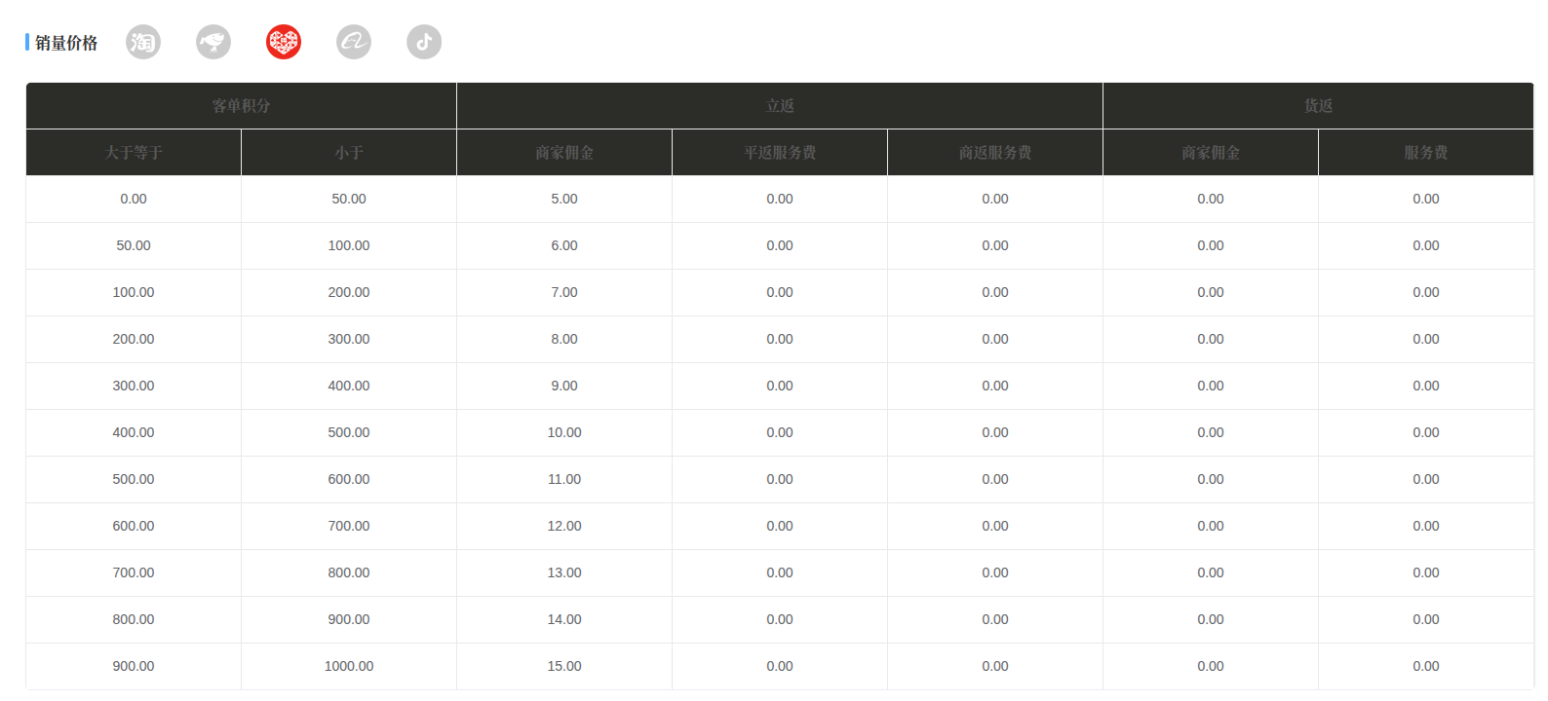The width and height of the screenshot is (1548, 701).
Task: Select the Taobao platform icon
Action: [x=143, y=42]
